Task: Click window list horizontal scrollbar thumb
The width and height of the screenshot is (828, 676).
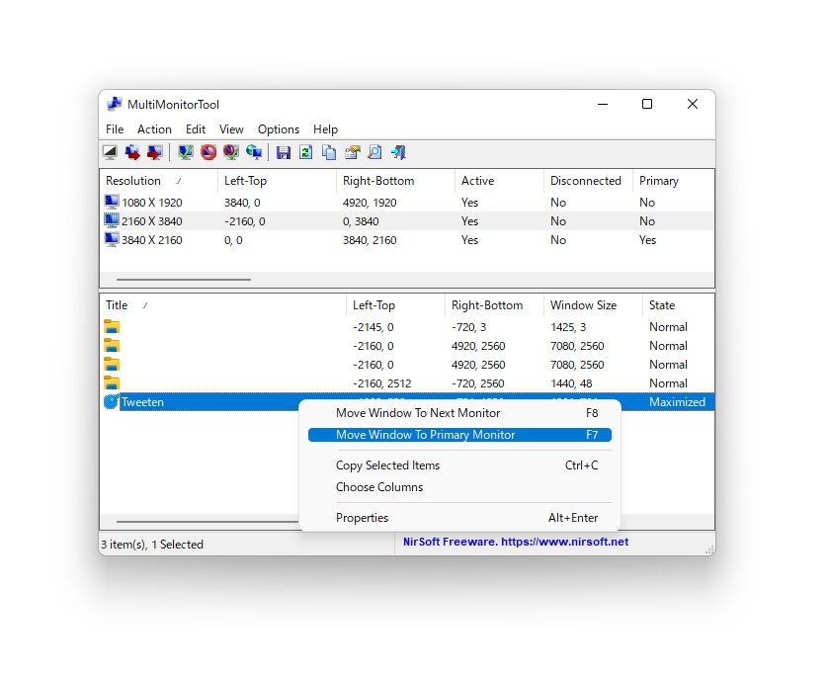Action: click(207, 521)
